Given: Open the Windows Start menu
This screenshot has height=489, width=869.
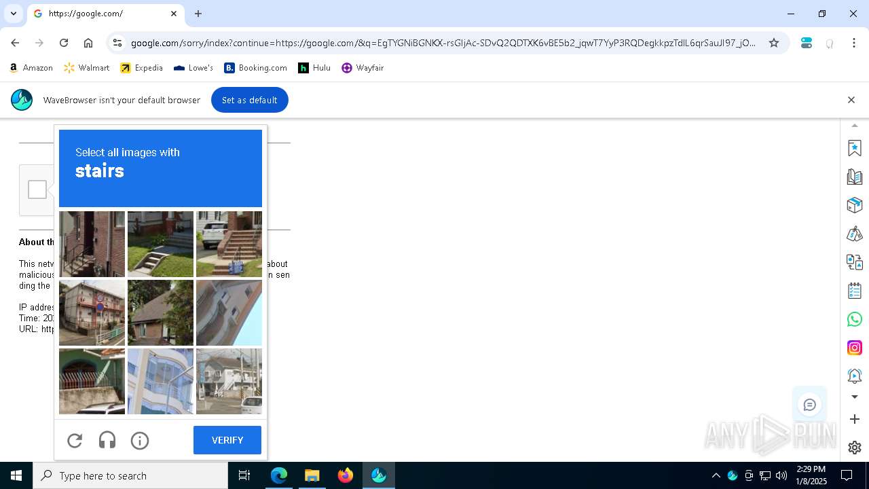Looking at the screenshot, I should point(16,475).
